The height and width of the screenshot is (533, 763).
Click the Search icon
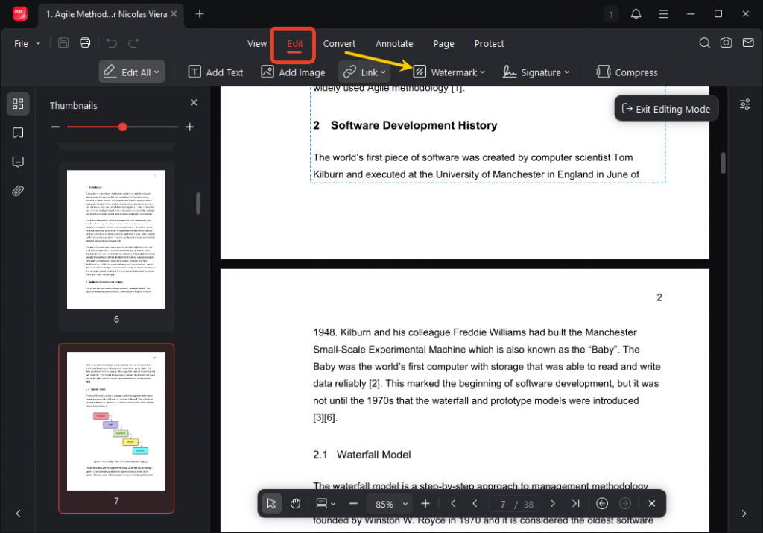[704, 43]
